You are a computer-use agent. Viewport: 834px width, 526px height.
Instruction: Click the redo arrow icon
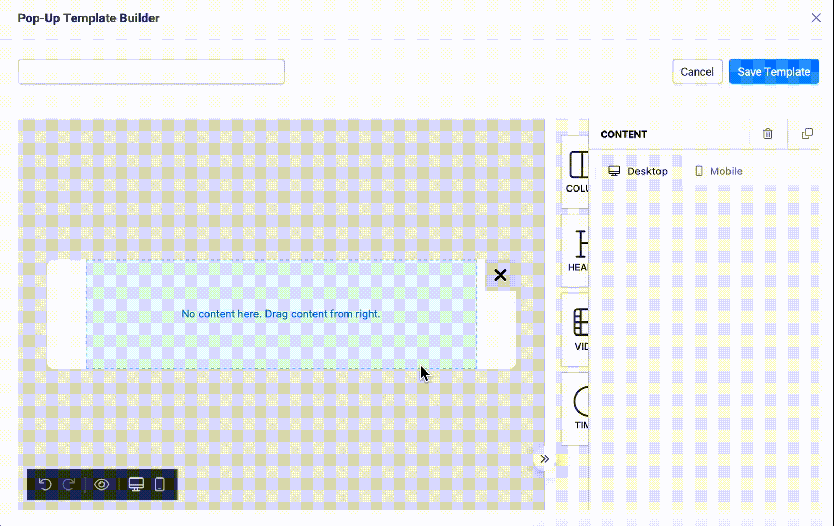[x=69, y=485]
